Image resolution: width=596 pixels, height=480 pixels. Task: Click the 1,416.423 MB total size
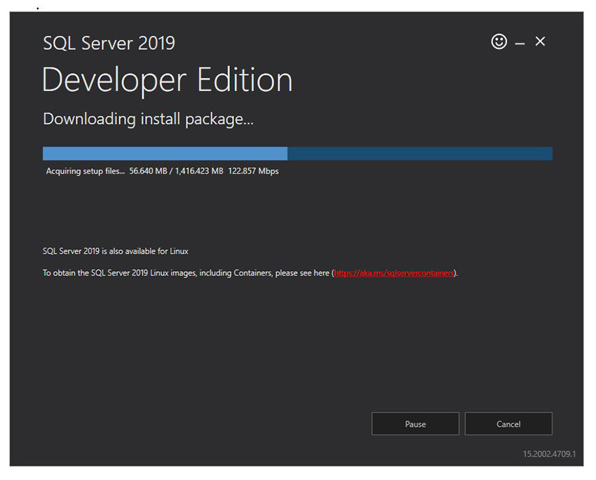pyautogui.click(x=199, y=171)
